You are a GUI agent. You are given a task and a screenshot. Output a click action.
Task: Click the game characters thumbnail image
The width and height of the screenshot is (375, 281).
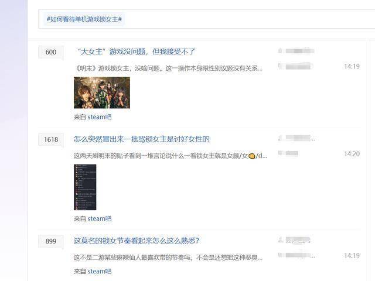click(102, 92)
